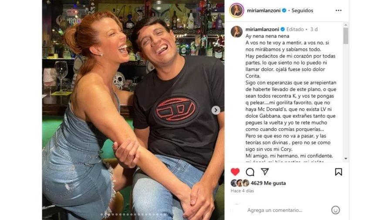Click the verified badge in the header
The image size is (392, 220).
pos(284,10)
